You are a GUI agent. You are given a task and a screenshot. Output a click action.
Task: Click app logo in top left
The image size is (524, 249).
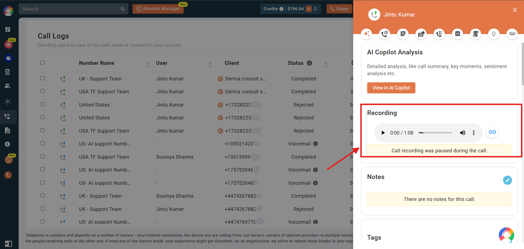(9, 11)
